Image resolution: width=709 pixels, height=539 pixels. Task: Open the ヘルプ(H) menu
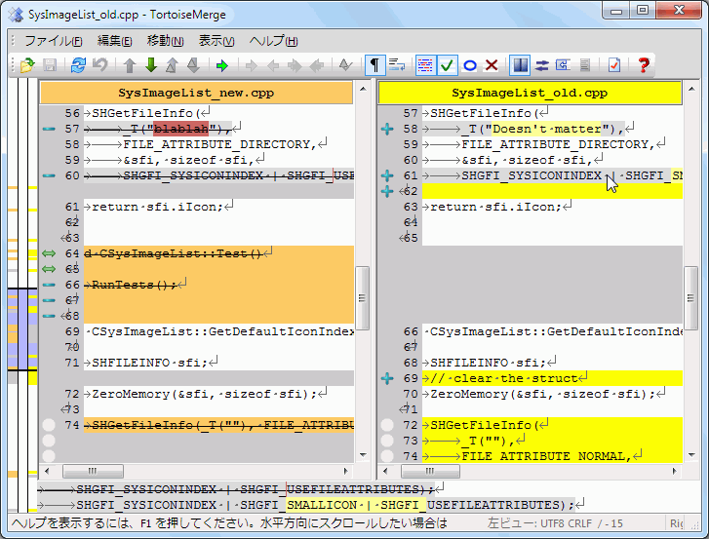tap(273, 41)
